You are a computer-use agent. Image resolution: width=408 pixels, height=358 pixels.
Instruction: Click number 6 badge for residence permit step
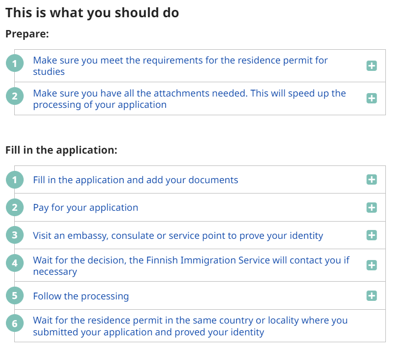[x=15, y=324]
